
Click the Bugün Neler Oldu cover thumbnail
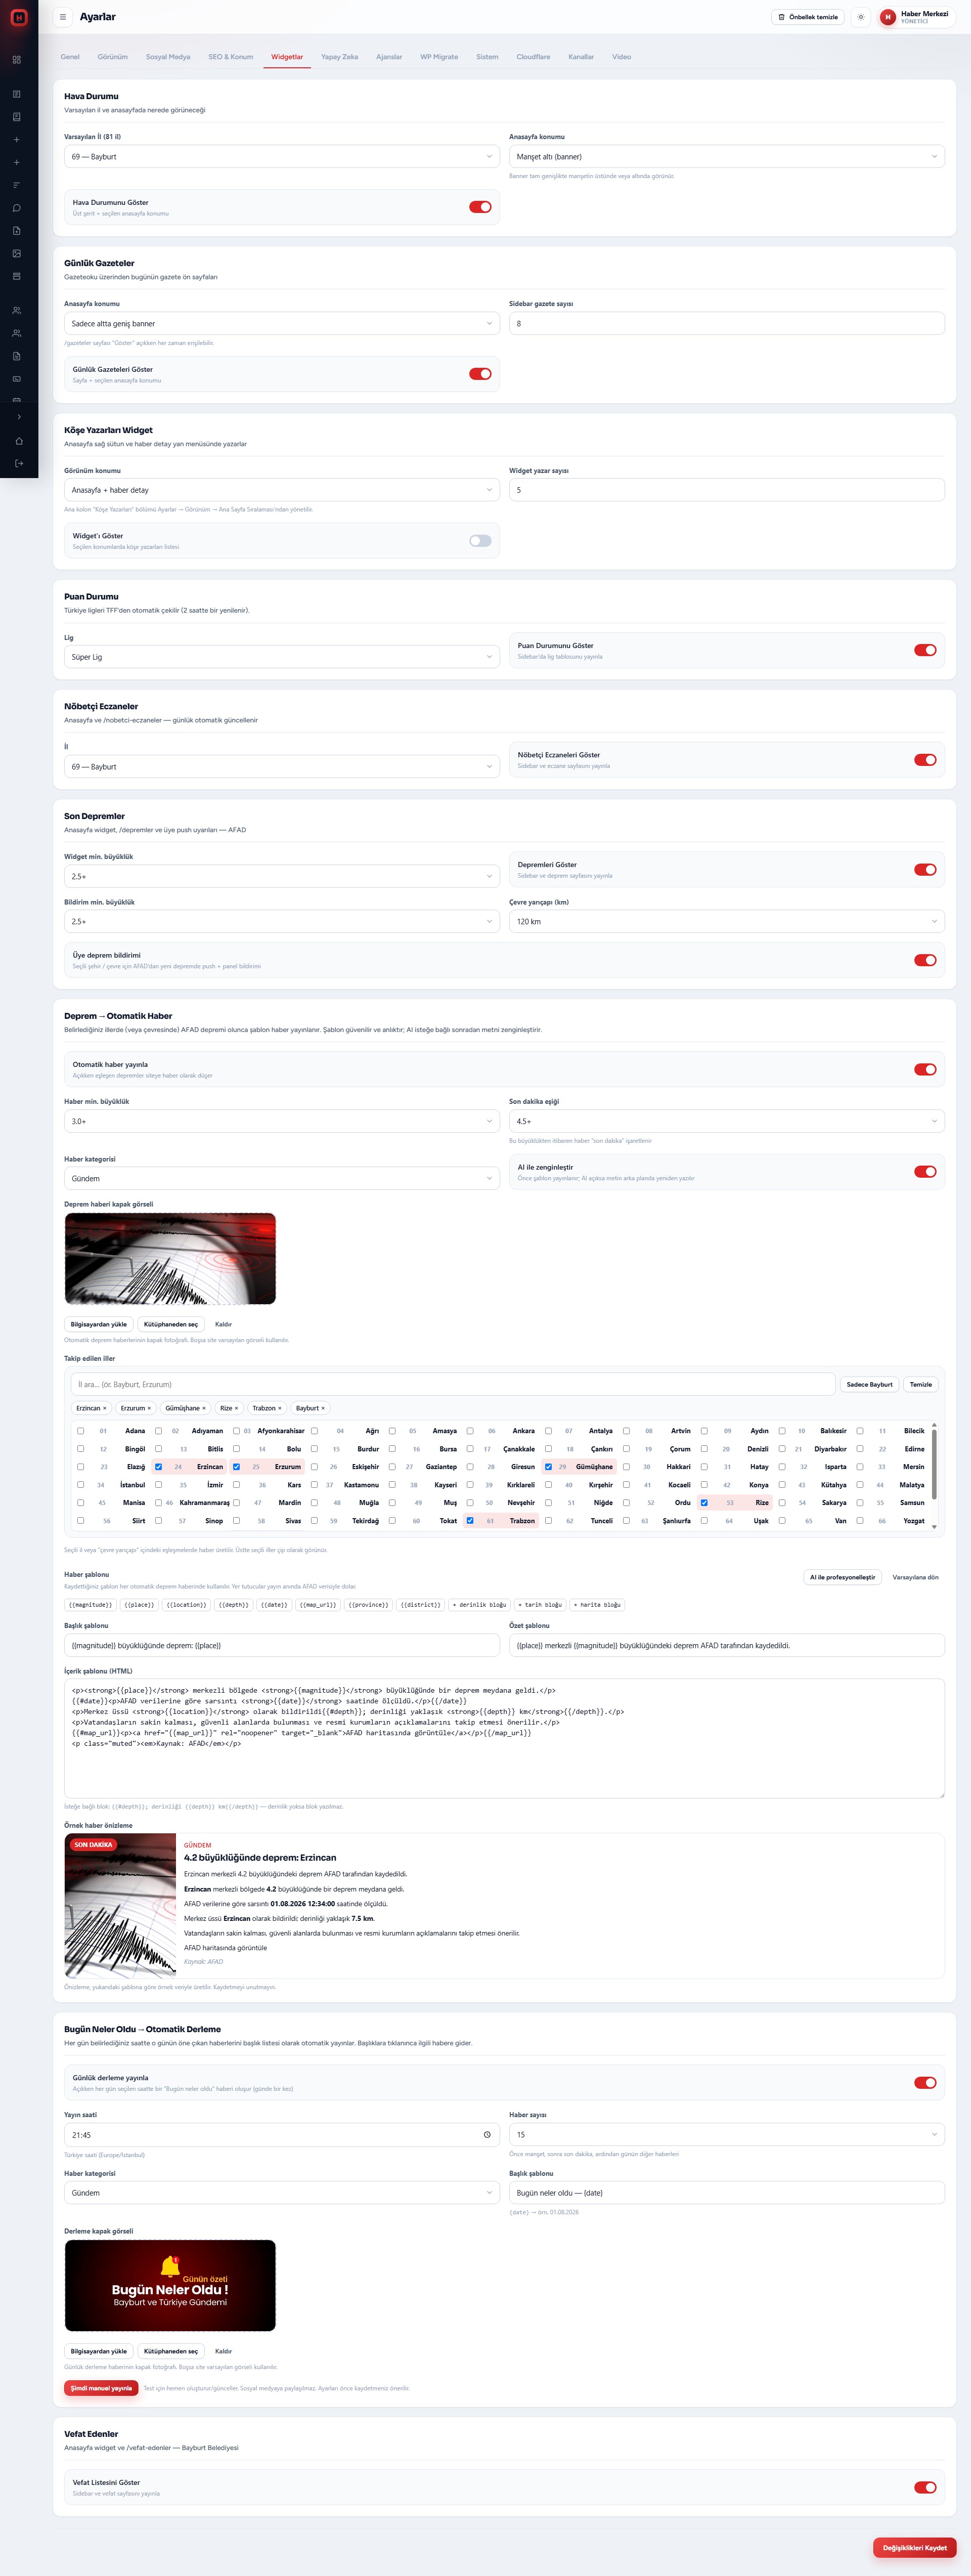pos(170,2286)
